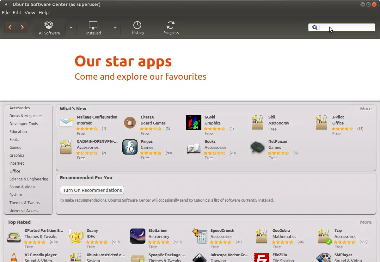Click the Our star apps banner

point(190,70)
